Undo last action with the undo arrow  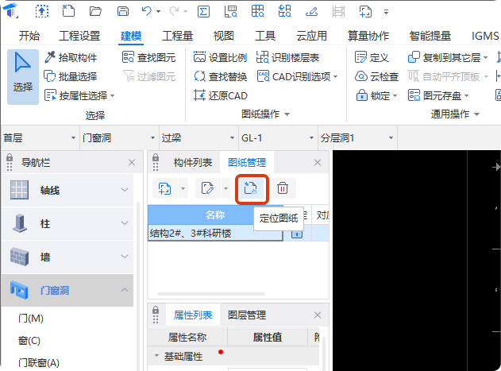[x=147, y=11]
